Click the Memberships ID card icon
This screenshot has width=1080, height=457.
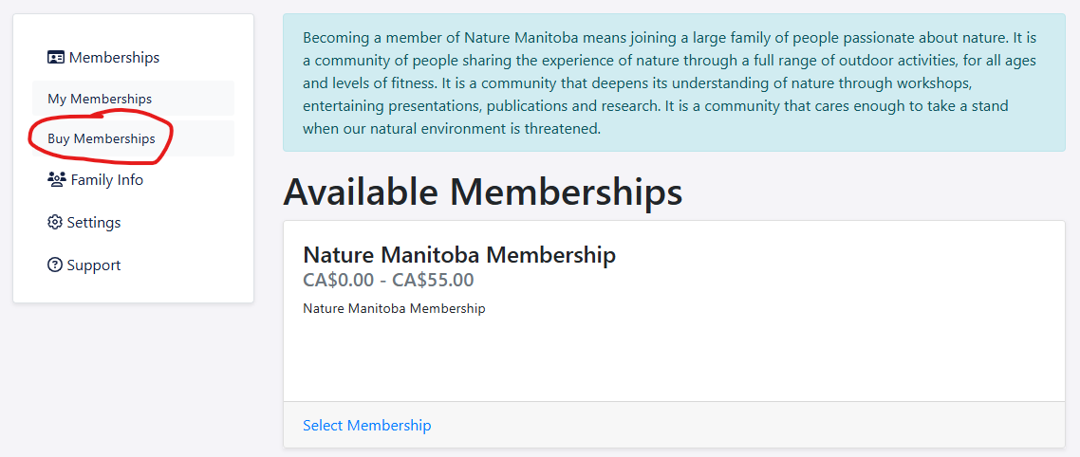click(x=56, y=58)
